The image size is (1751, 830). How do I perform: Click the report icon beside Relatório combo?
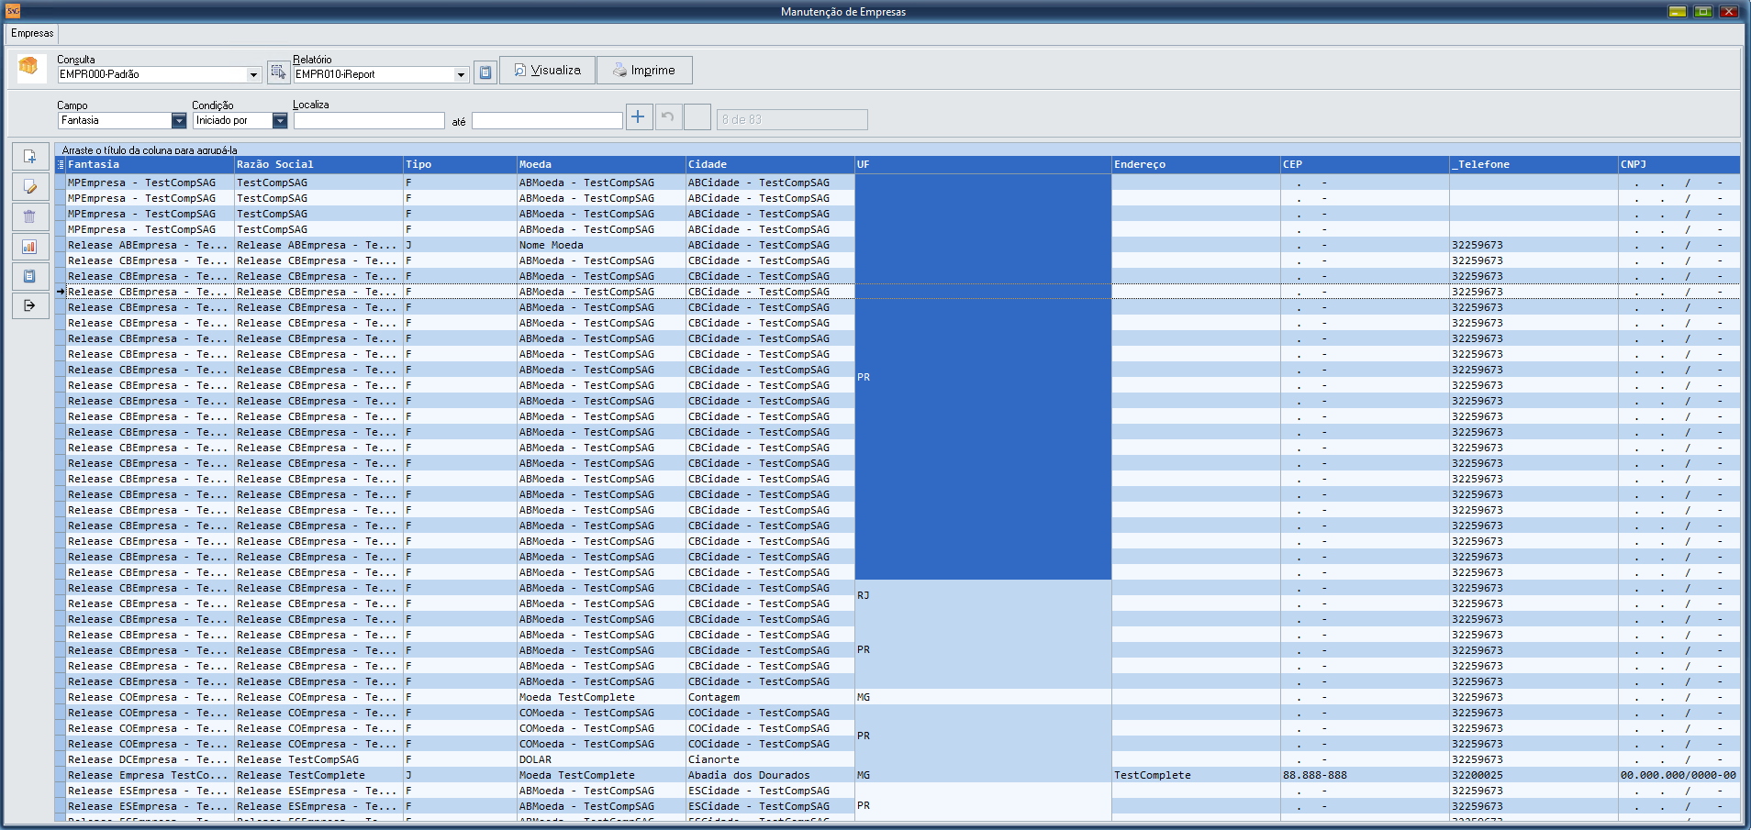pos(485,72)
